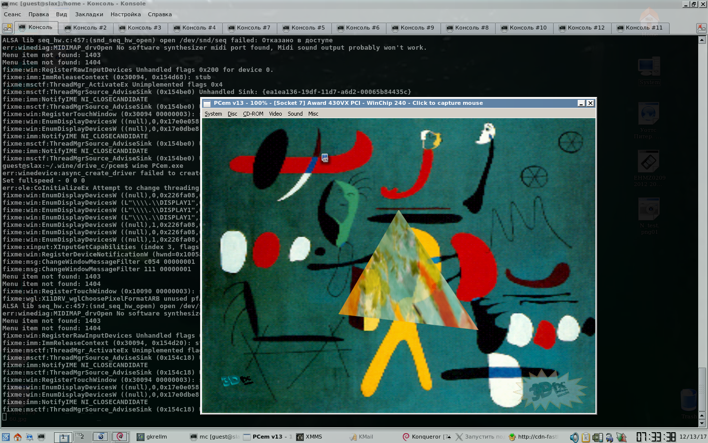The image size is (708, 443).
Task: Click the 'wine PCem.exe' command line text
Action: (157, 166)
